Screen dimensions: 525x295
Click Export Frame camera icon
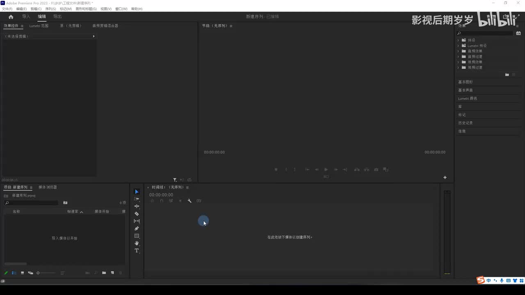[x=376, y=169]
